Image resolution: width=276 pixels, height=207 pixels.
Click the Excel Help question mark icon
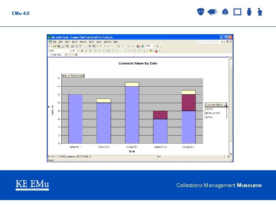pyautogui.click(x=158, y=46)
